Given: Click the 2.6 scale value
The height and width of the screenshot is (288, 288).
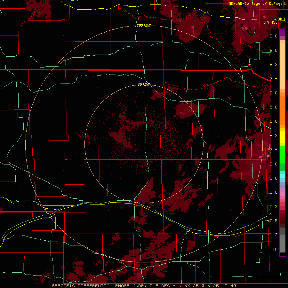Looking at the screenshot, I should [274, 164].
